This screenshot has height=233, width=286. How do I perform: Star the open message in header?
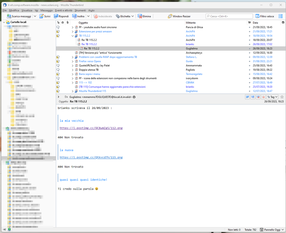coord(282,97)
